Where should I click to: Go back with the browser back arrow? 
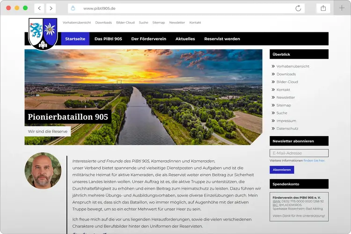39,8
